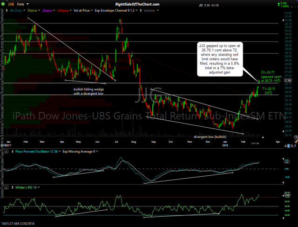Open Wilder's RSI 14 settings
This screenshot has width=298, height=227.
[x=26, y=187]
